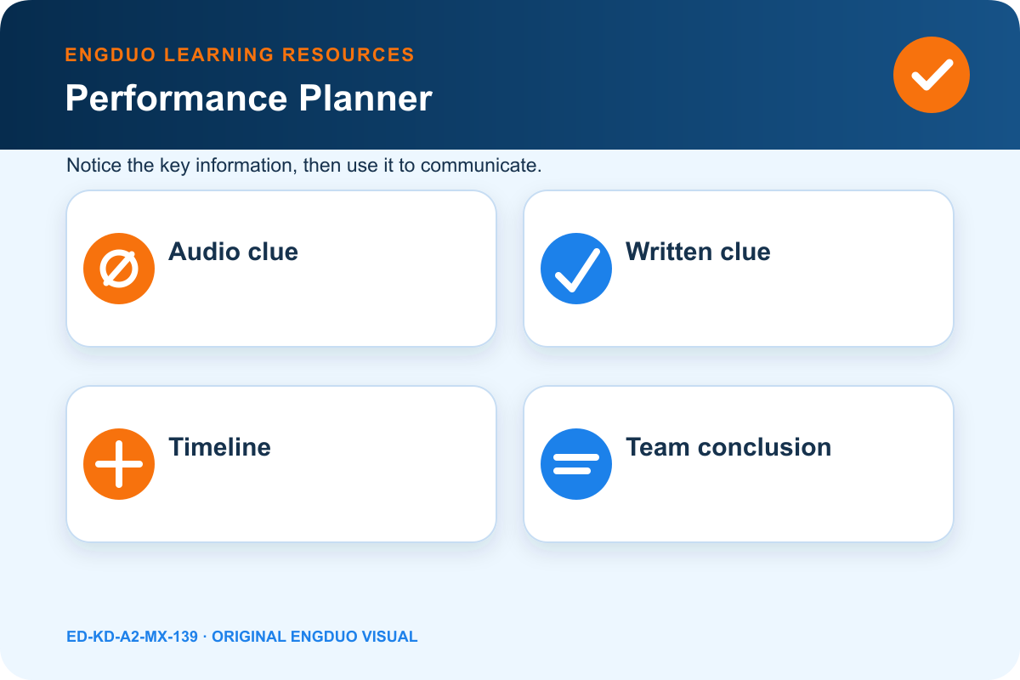1020x680 pixels.
Task: Select the Team conclusion card title
Action: 728,447
